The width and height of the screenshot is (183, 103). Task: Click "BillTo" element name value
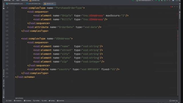67,19
